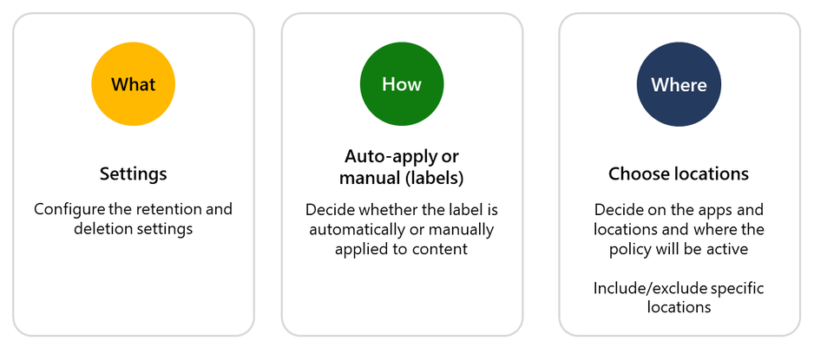
Task: Click the word locations at bottom of third card
Action: point(679,307)
